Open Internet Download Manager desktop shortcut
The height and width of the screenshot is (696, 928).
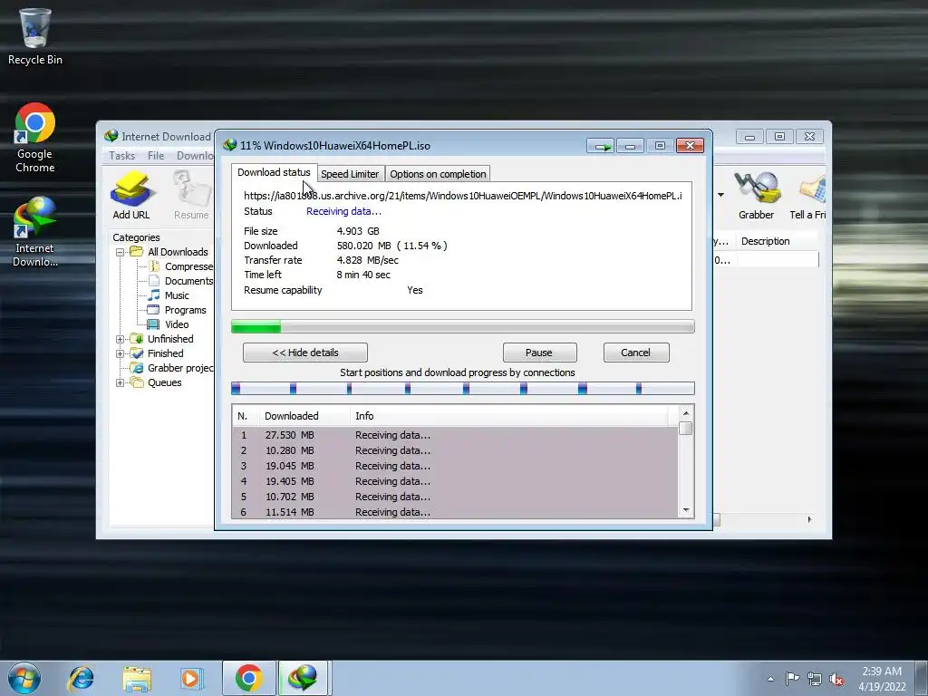(x=35, y=232)
